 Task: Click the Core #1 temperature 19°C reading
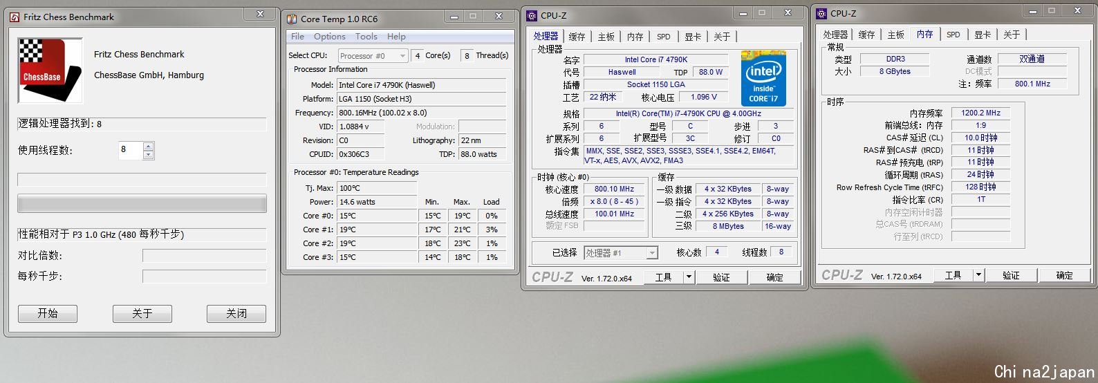[378, 230]
